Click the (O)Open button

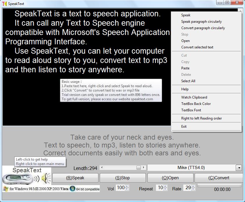coord(170,178)
